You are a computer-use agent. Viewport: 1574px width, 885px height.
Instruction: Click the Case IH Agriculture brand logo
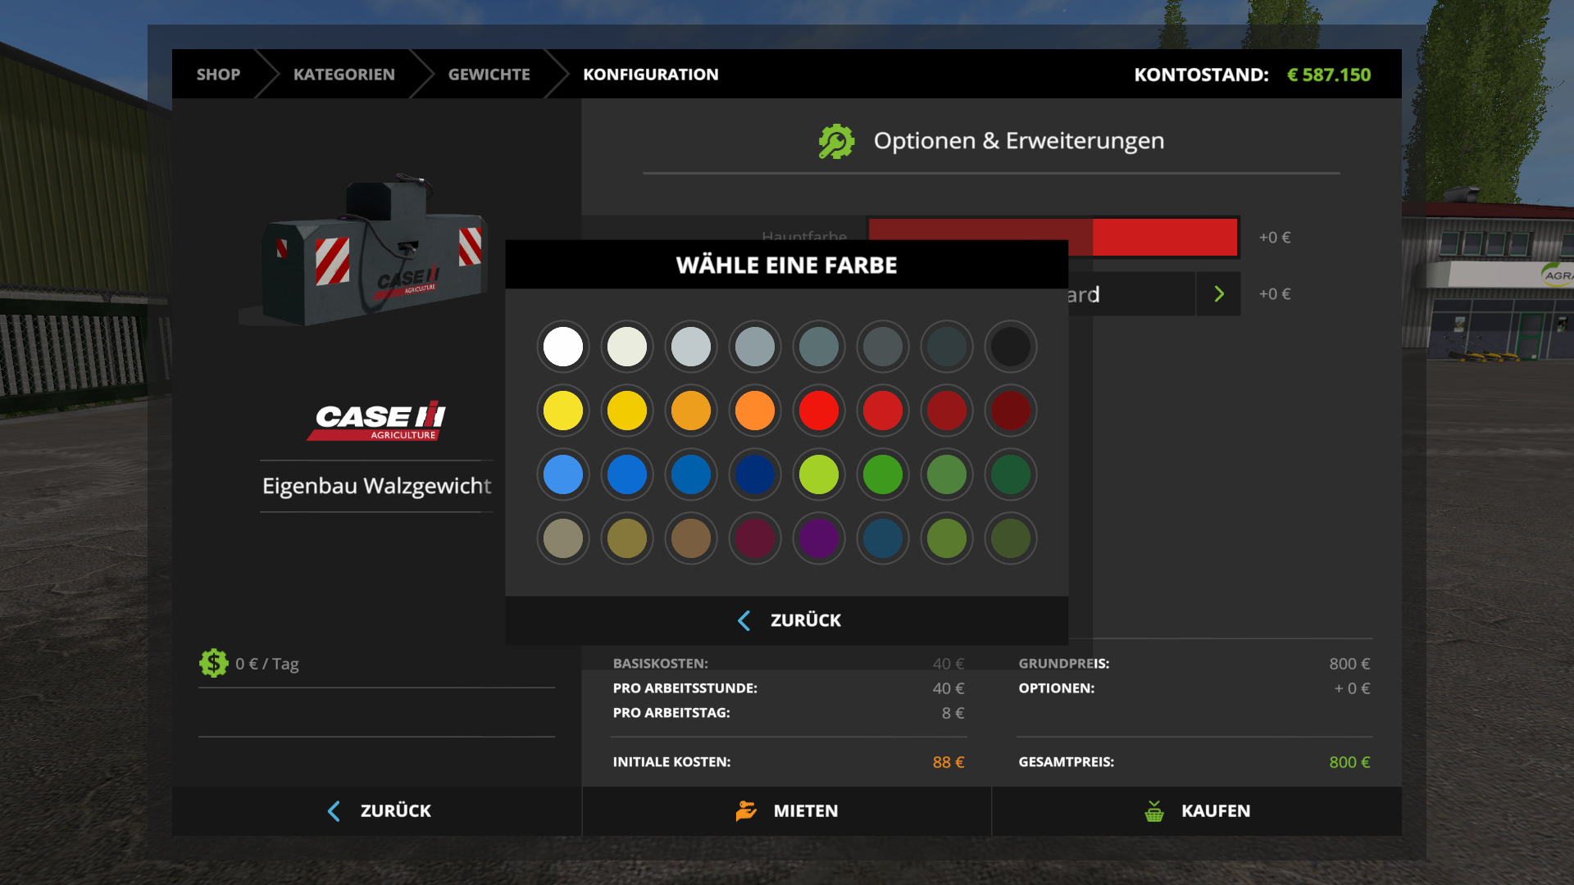point(378,421)
